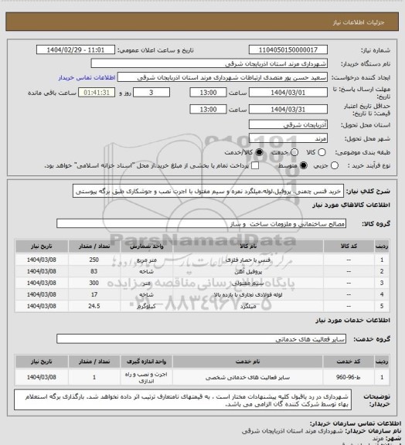This screenshot has height=445, width=405.
Task: Click the goods table تعداد / مقدار header
Action: [94, 246]
